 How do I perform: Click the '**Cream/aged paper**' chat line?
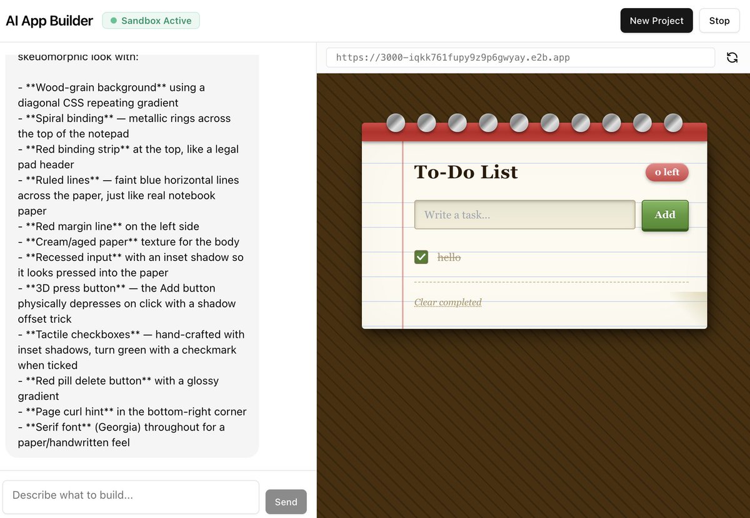coord(129,241)
